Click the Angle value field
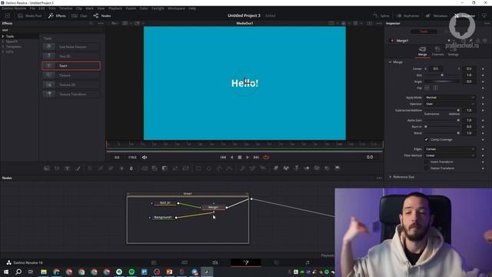Screen dimensions: 492x277 (469, 82)
